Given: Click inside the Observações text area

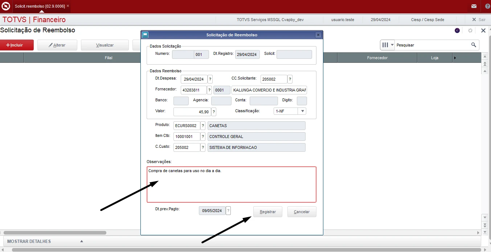Looking at the screenshot, I should (231, 184).
